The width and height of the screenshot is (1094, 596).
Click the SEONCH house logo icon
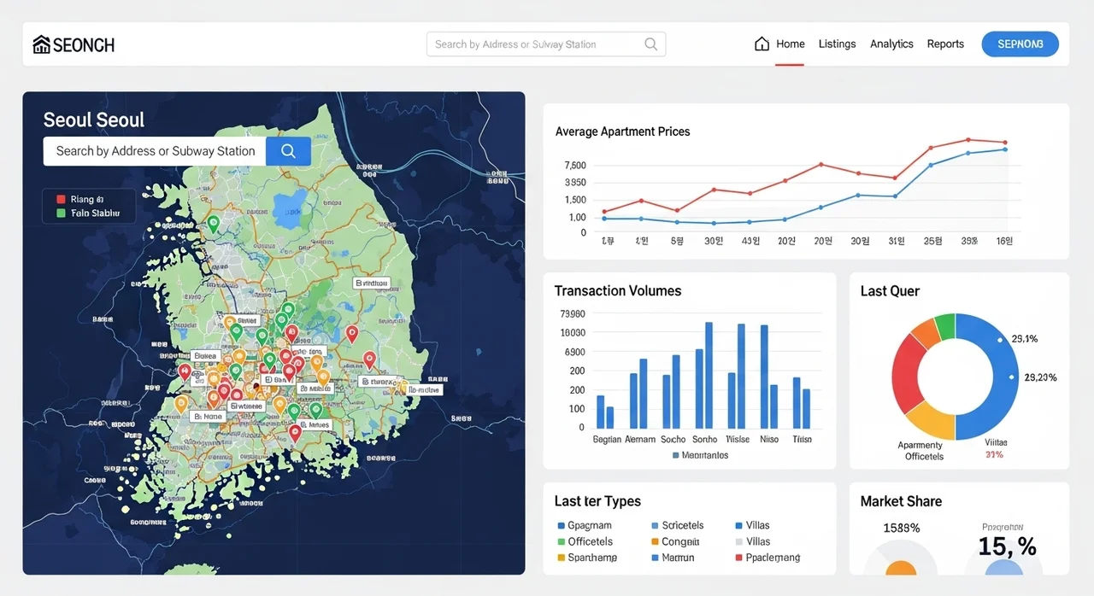pos(41,44)
